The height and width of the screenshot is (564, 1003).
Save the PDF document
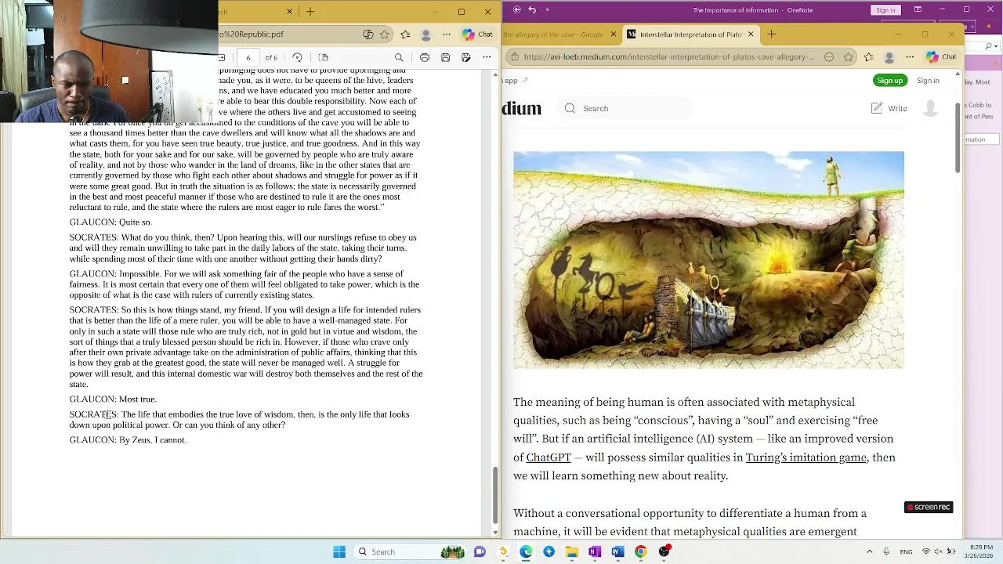[445, 57]
